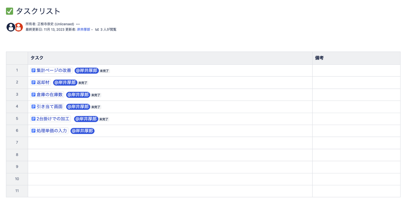Click the page icon beside 引き当て画面
This screenshot has width=409, height=219.
tap(34, 107)
